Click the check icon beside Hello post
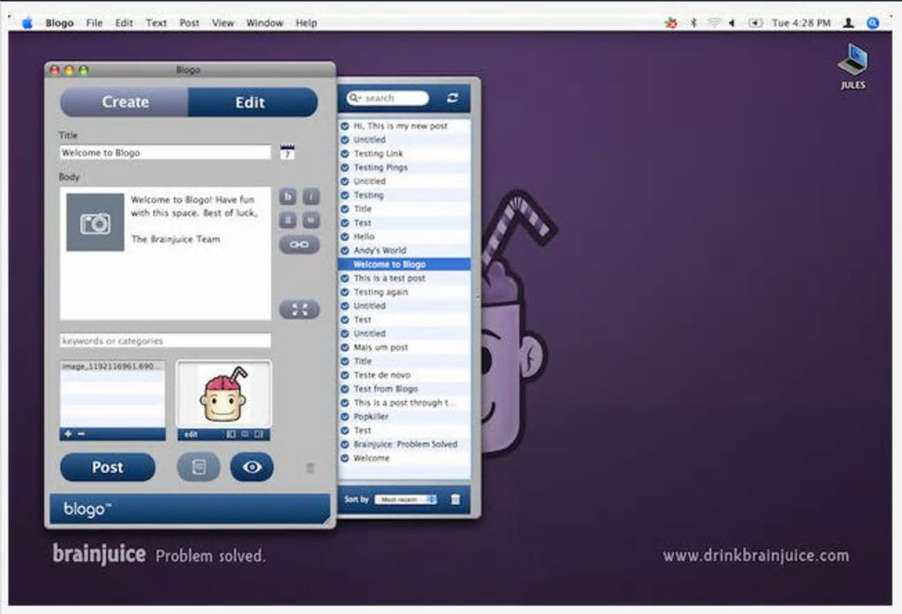The height and width of the screenshot is (614, 902). (x=345, y=236)
